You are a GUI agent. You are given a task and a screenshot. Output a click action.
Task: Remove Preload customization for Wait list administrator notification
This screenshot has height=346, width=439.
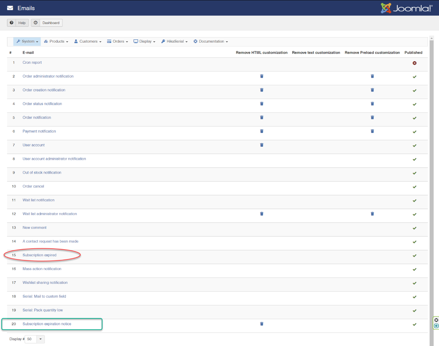[x=372, y=214]
